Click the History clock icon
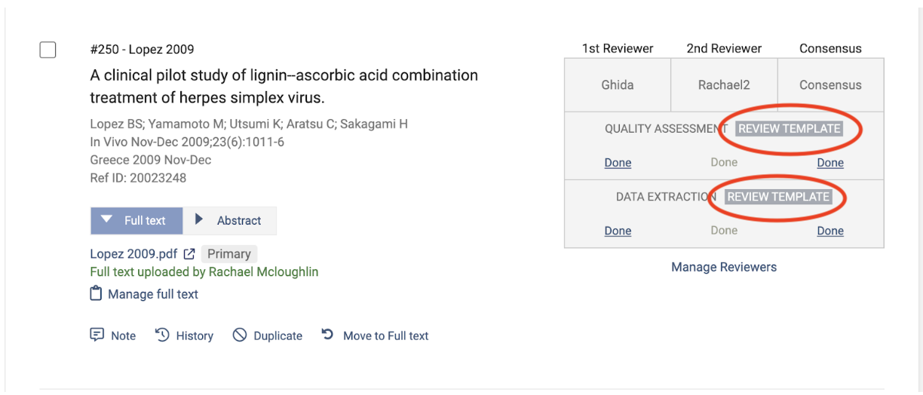Image resolution: width=923 pixels, height=395 pixels. [x=162, y=335]
